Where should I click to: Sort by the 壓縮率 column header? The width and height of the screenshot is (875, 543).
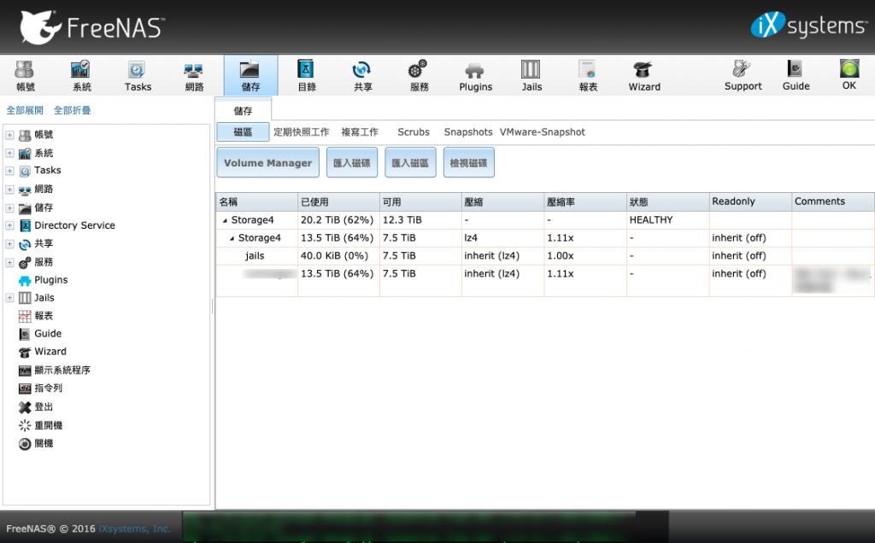tap(585, 201)
